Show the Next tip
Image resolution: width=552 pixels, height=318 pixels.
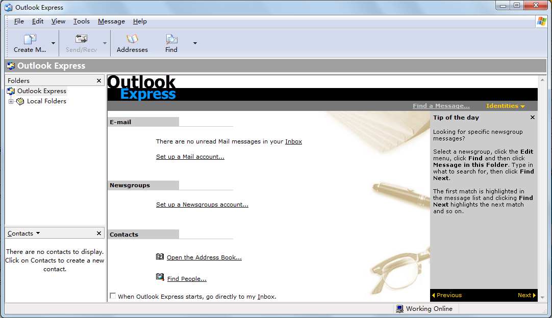(x=526, y=295)
